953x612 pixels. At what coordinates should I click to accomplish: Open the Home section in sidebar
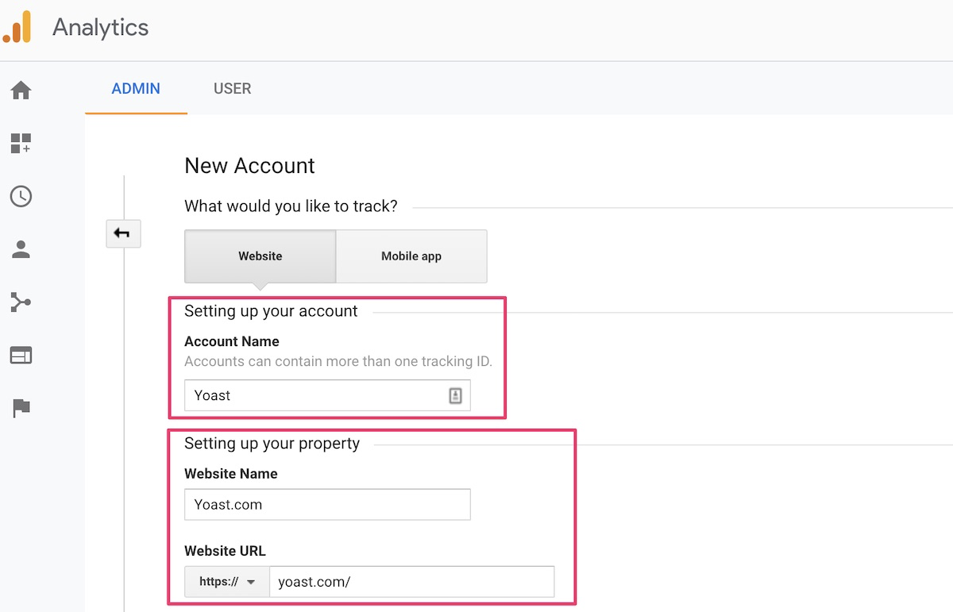[x=21, y=90]
